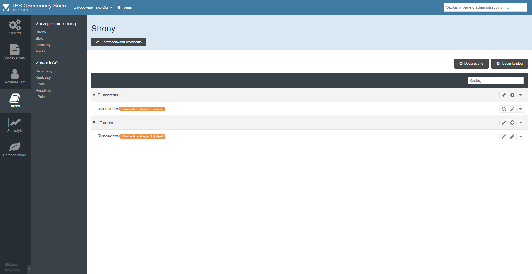532x274 pixels.
Task: Click the Zaawansowane ustawienia button
Action: pyautogui.click(x=118, y=42)
